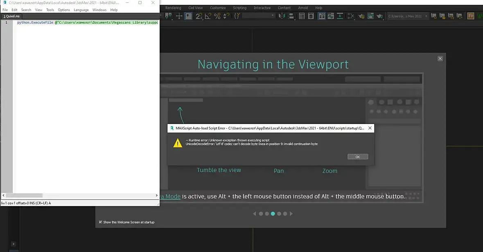483x252 pixels.
Task: Toggle the Layer Explorer icon
Action: point(311,16)
